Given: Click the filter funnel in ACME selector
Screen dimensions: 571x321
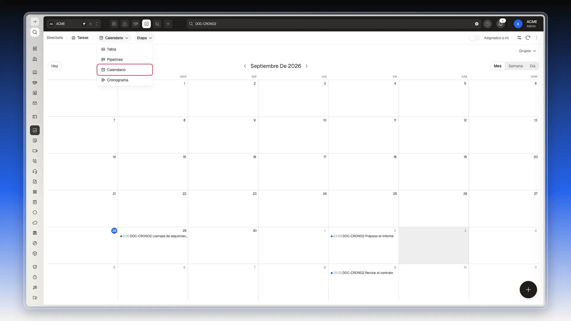Looking at the screenshot, I should click(84, 24).
